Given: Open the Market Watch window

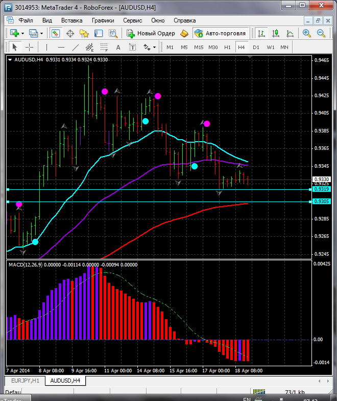Looking at the screenshot, I should tap(56, 33).
